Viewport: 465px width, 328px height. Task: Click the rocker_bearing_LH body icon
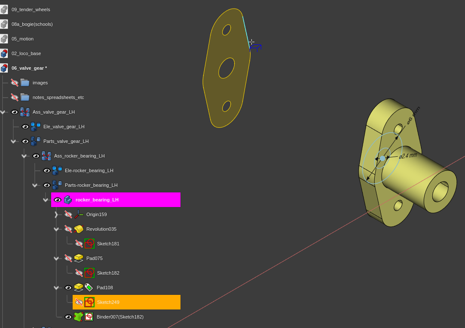(67, 200)
